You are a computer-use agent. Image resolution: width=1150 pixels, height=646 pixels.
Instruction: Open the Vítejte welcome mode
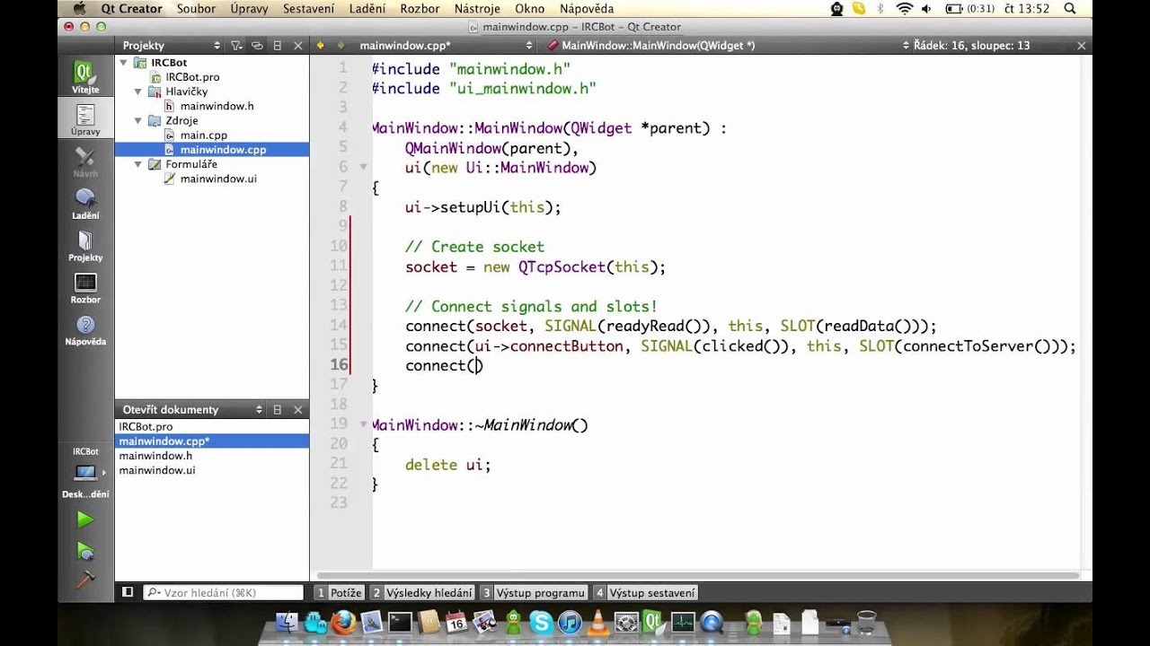(x=85, y=78)
